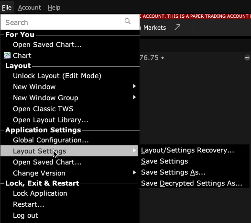Click Save Settings in the submenu
This screenshot has width=251, height=223.
point(194,161)
